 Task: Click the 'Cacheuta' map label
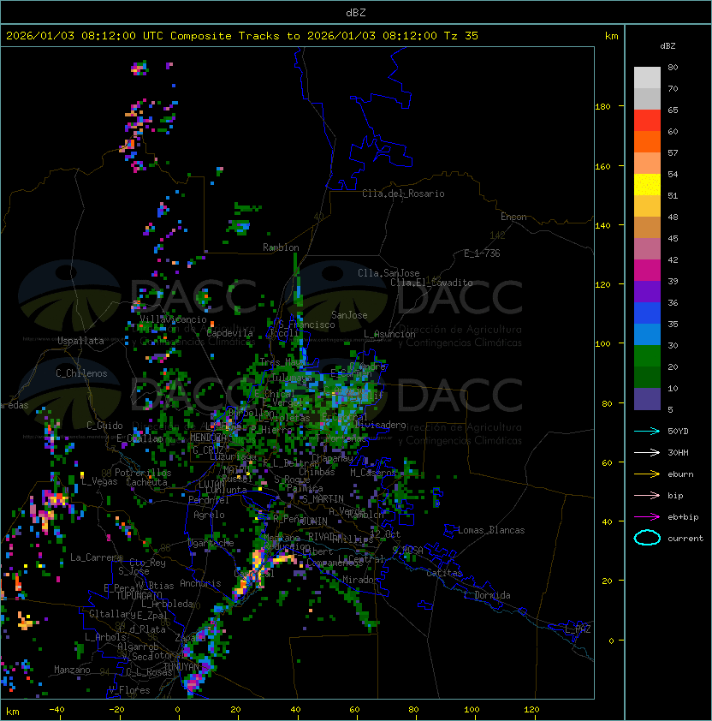click(146, 482)
